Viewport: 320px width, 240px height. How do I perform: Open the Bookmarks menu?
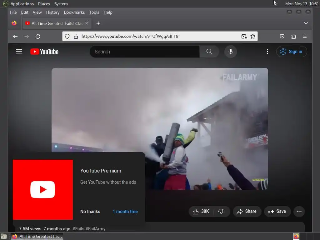click(74, 12)
